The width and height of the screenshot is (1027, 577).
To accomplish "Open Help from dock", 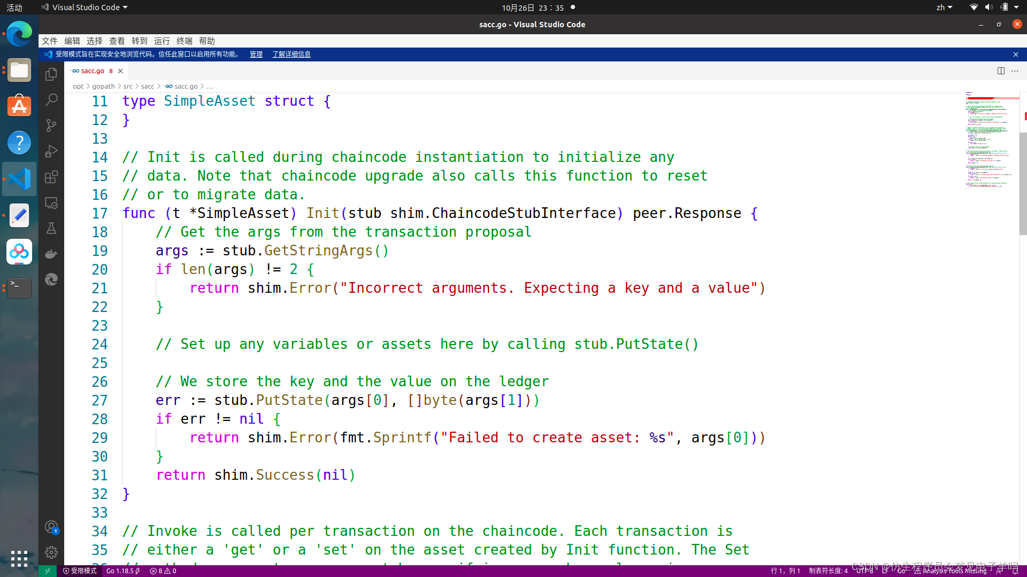I will [19, 143].
